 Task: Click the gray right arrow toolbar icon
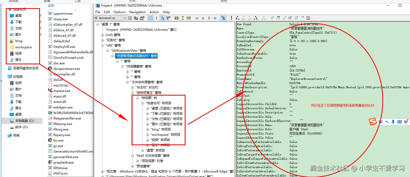tap(215, 18)
